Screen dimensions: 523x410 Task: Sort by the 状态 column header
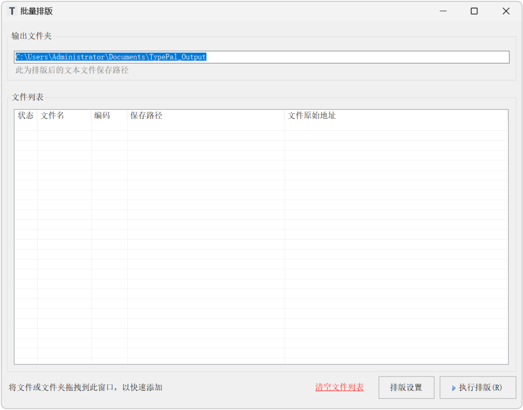click(26, 115)
